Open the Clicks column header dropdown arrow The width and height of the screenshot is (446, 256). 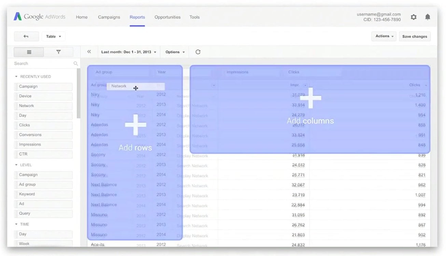pos(426,85)
